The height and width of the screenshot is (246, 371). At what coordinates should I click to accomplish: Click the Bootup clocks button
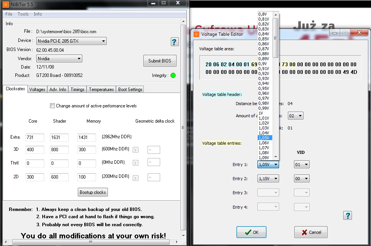click(93, 192)
